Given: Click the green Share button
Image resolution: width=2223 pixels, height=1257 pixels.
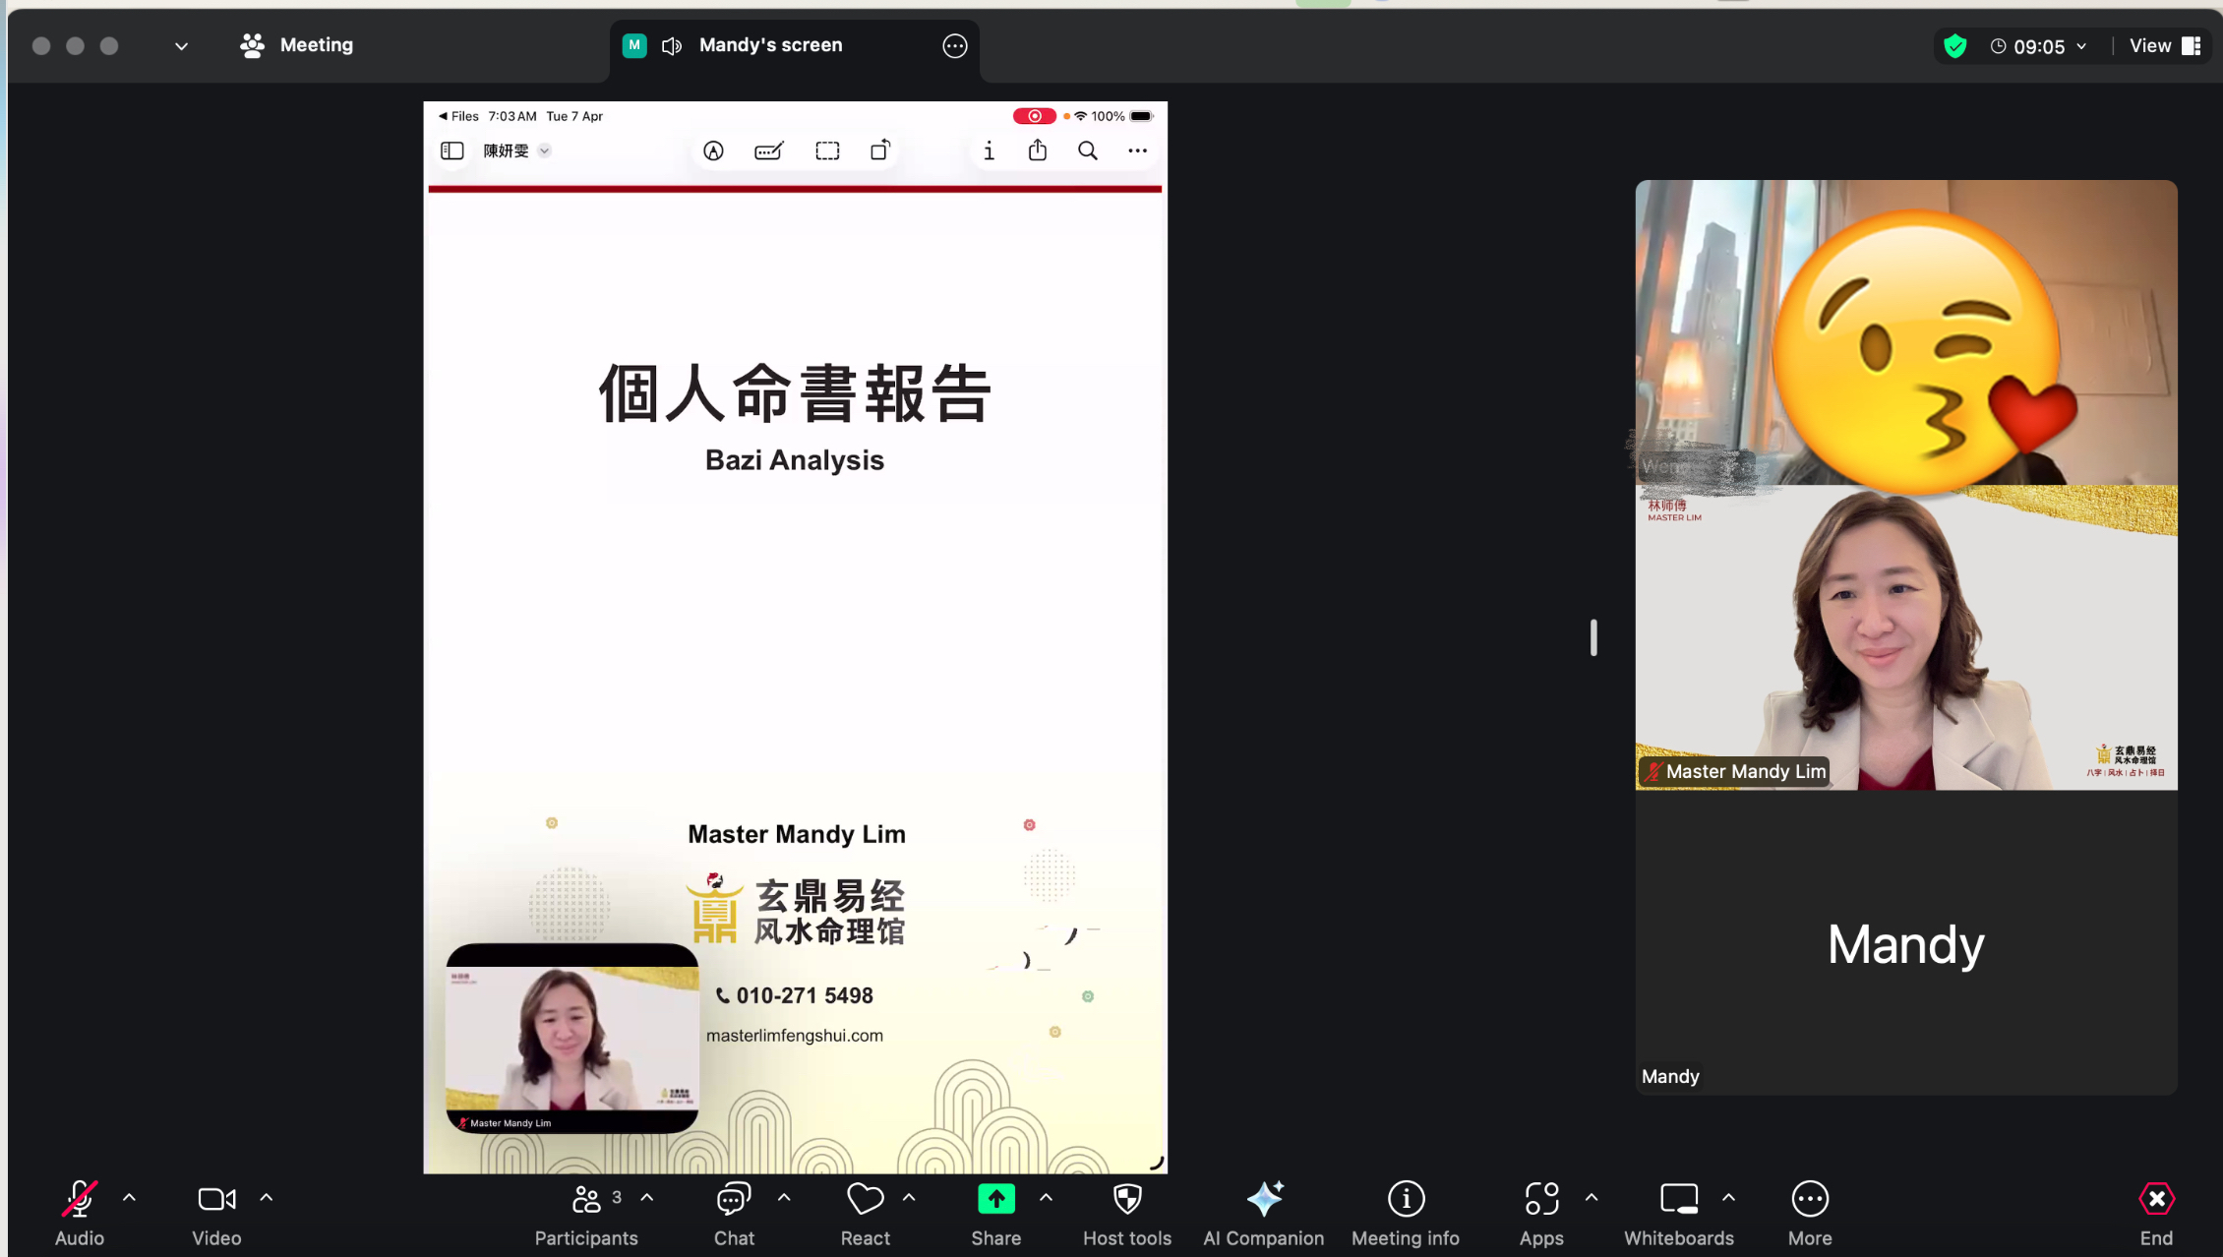Looking at the screenshot, I should point(995,1199).
